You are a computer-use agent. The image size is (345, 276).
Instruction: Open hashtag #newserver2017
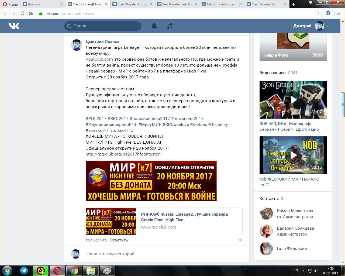click(187, 119)
